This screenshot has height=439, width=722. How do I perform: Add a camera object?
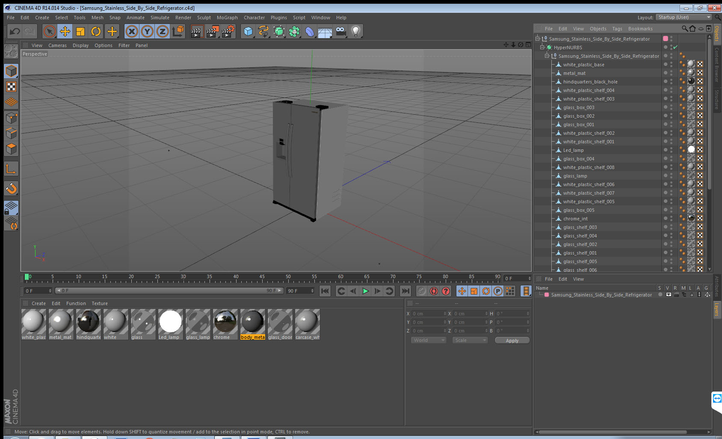click(x=340, y=31)
